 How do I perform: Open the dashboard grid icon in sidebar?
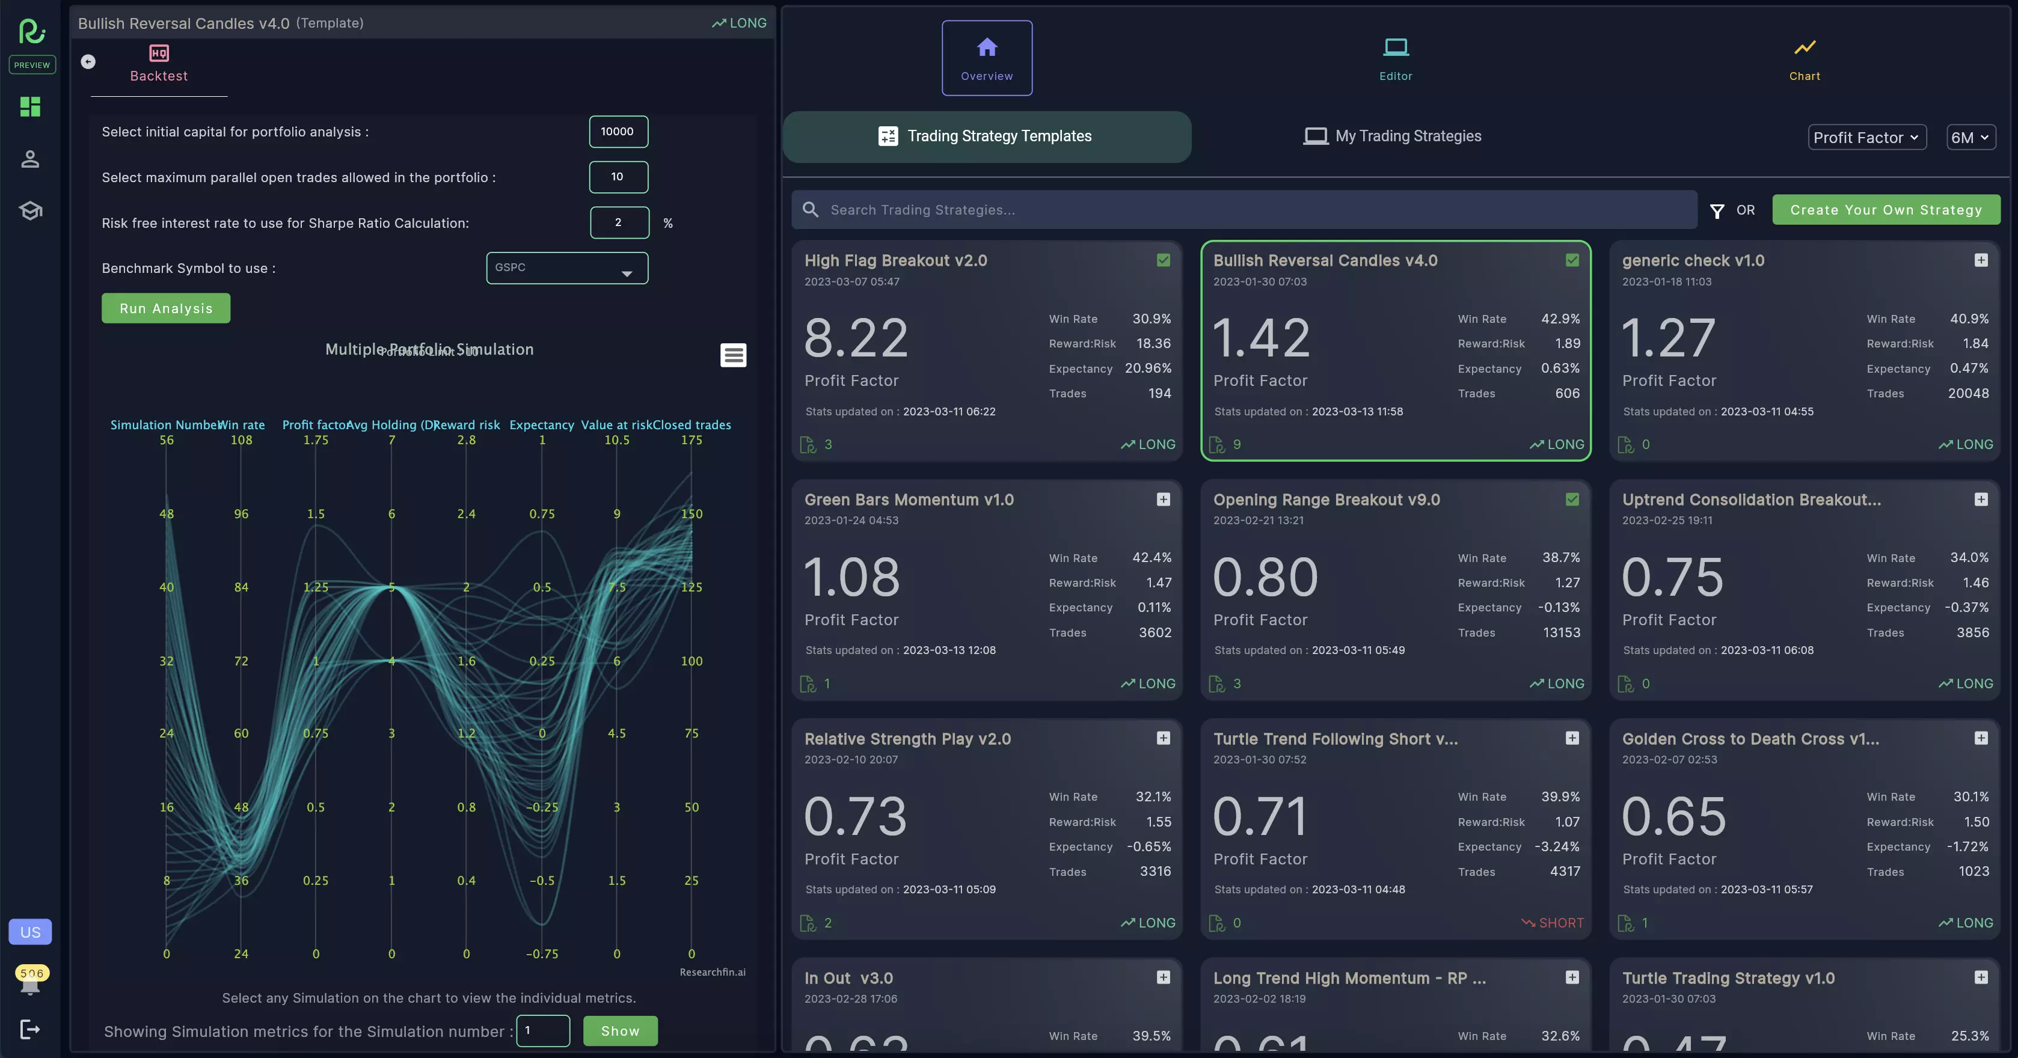coord(30,106)
